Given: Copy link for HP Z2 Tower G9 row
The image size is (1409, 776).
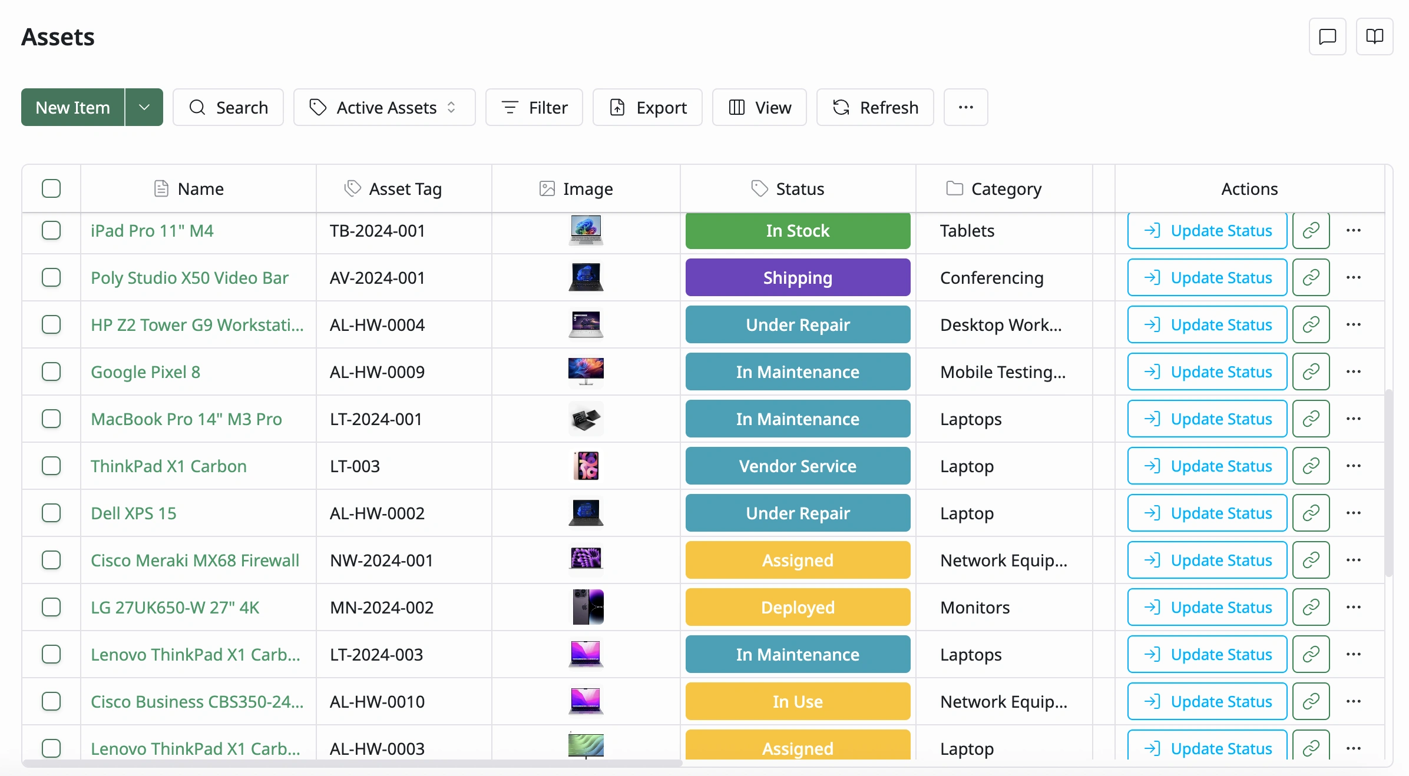Looking at the screenshot, I should [1311, 324].
